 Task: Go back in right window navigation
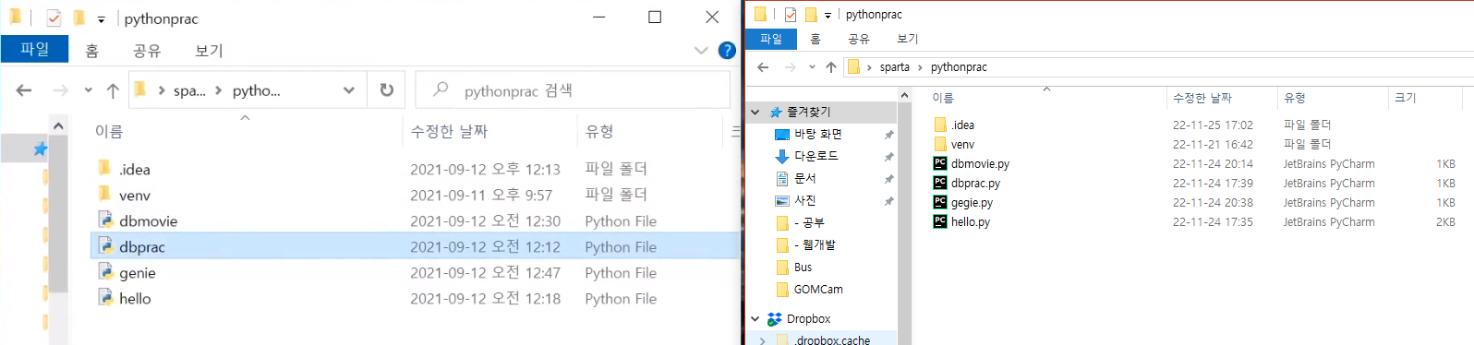[x=763, y=66]
